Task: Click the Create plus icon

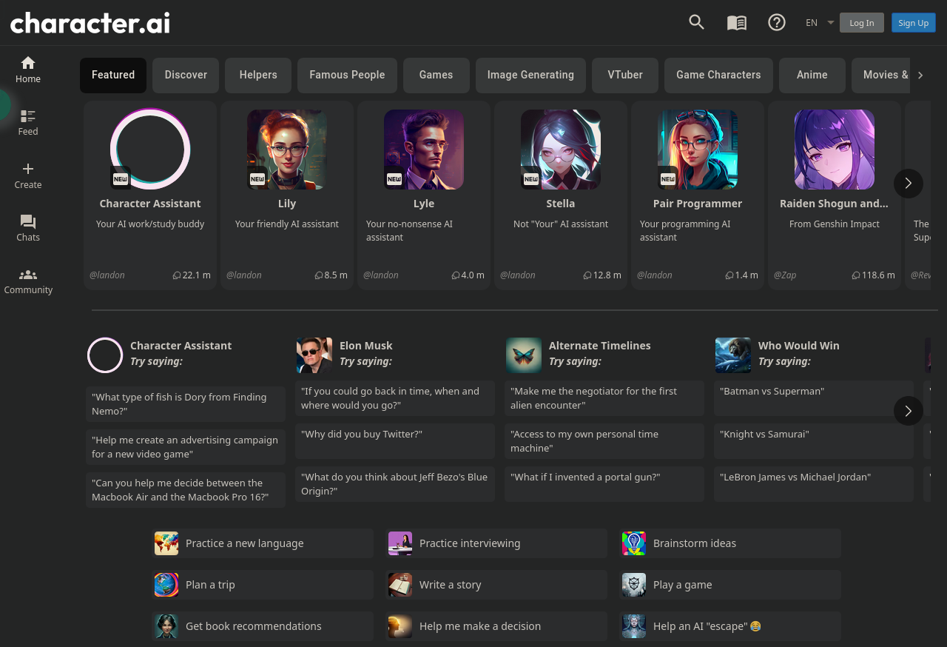Action: (28, 169)
